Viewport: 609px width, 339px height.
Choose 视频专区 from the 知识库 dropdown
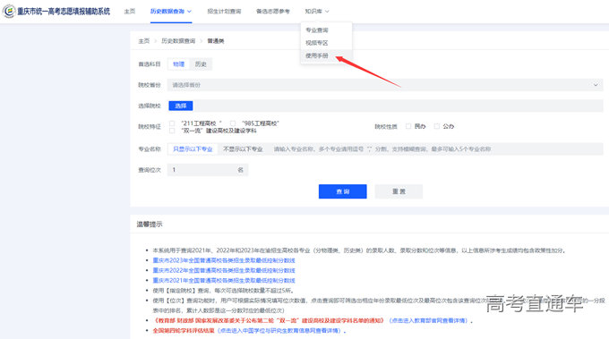point(317,43)
